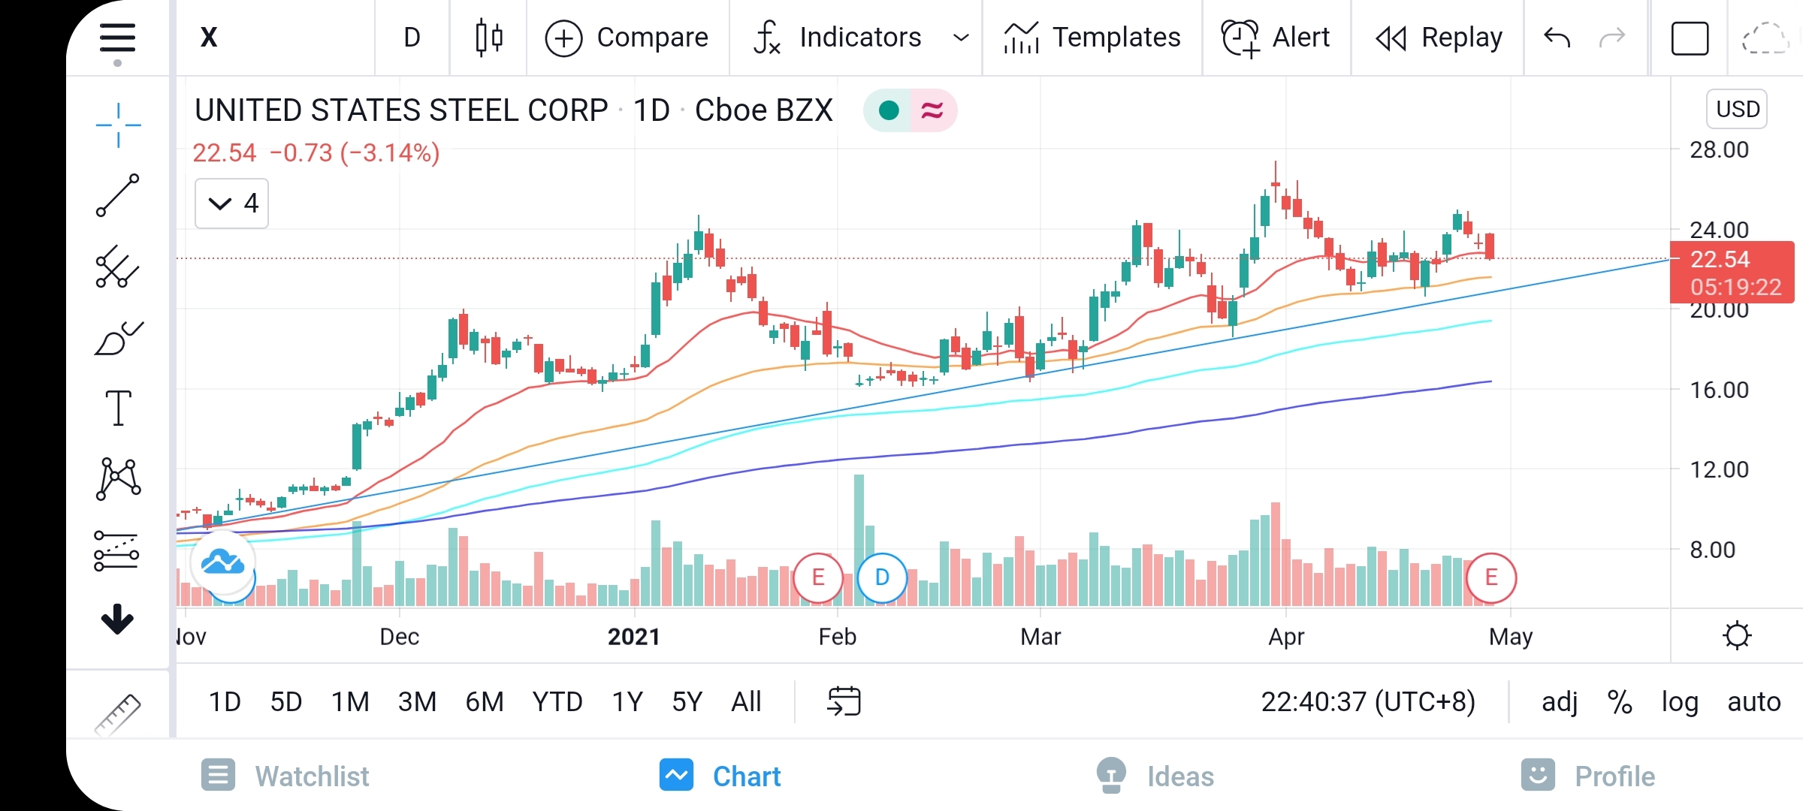Select the long/short position forecasting tool

pos(116,551)
